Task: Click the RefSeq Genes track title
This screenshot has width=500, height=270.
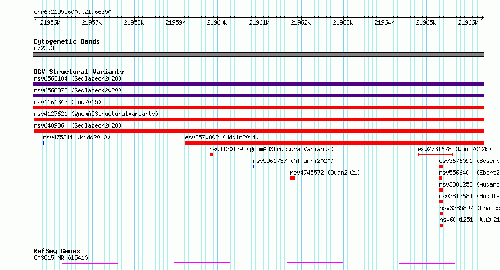Action: pos(57,251)
